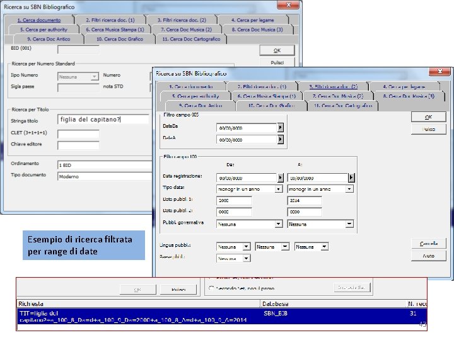Click the Tipo documento field showing Moderno
This screenshot has width=454, height=340.
[105, 176]
